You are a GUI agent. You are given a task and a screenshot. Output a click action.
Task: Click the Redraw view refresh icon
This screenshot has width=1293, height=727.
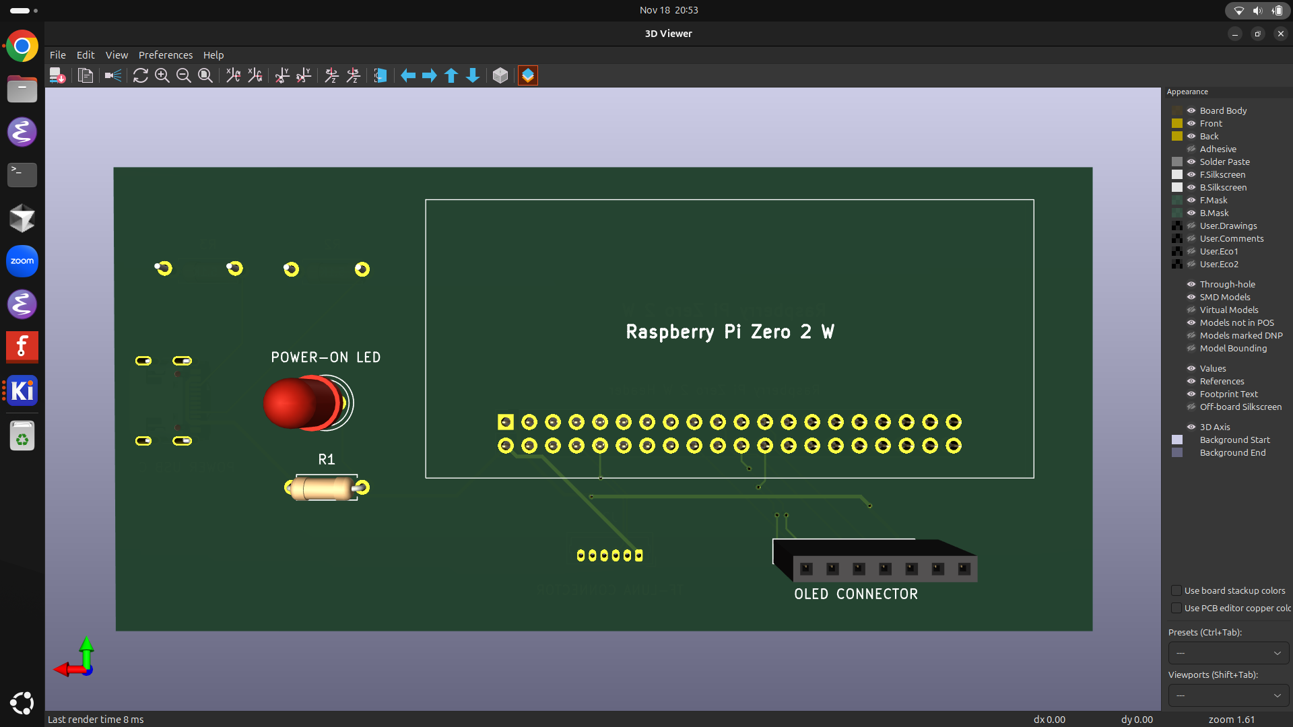140,75
